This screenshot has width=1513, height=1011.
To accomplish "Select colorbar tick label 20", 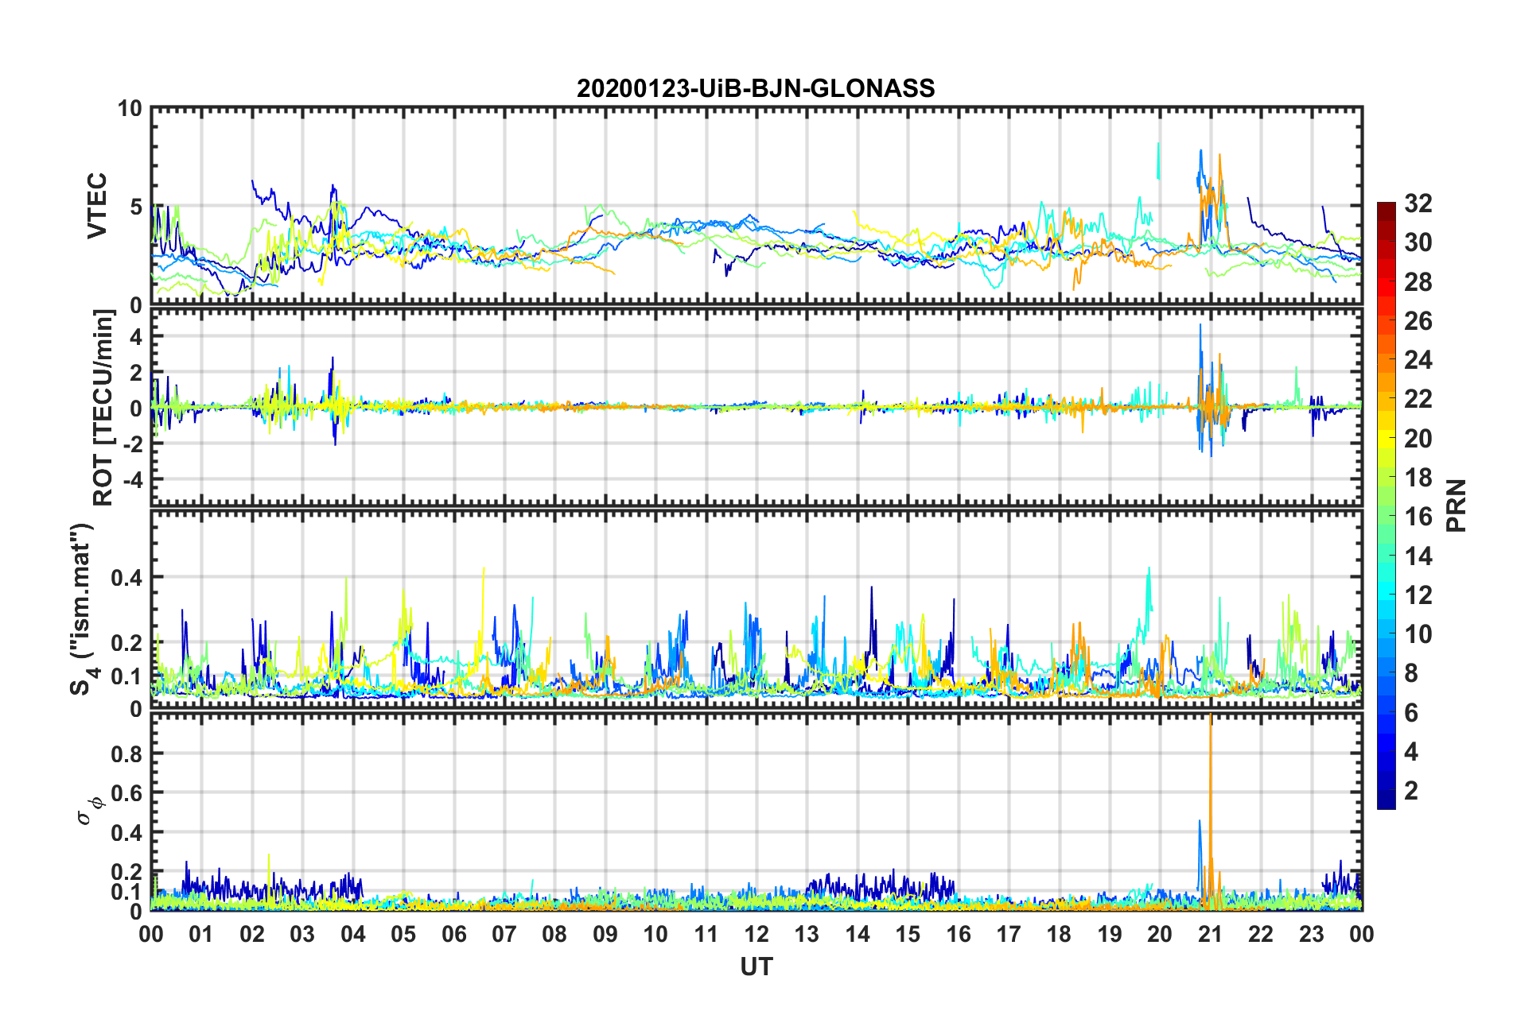I will pyautogui.click(x=1418, y=439).
